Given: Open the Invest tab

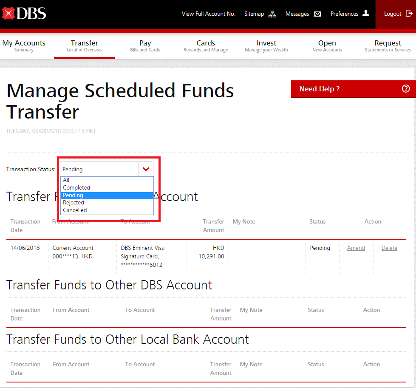Looking at the screenshot, I should tap(266, 46).
